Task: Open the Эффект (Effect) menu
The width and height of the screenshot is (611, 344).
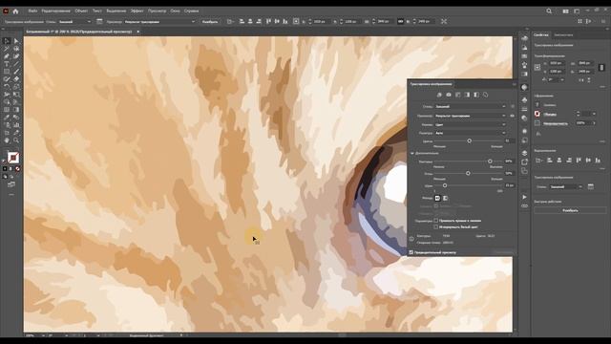Action: click(137, 11)
